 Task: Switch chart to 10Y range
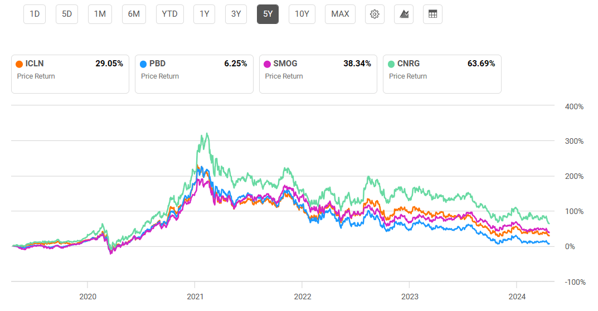(x=302, y=14)
